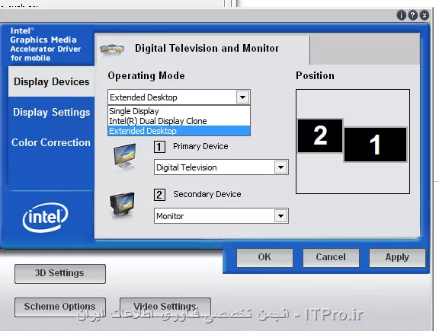Pick Extended Desktop in dropdown list

(x=179, y=131)
